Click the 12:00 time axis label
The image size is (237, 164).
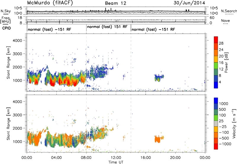(116, 158)
